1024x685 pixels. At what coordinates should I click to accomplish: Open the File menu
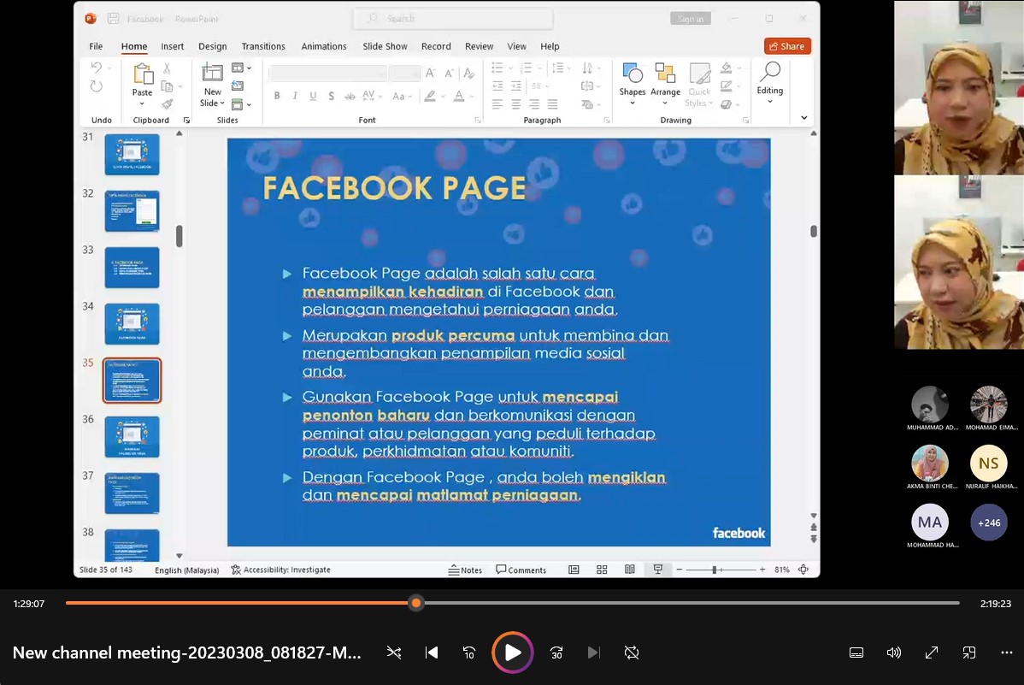96,46
